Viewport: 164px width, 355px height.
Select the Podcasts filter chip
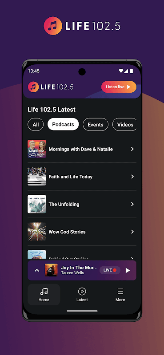pyautogui.click(x=63, y=124)
